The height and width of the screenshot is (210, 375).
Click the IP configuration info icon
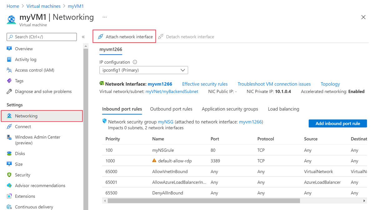click(x=135, y=62)
